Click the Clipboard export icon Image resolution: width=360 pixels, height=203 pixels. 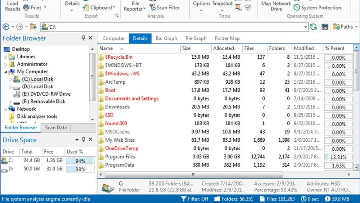(x=86, y=8)
